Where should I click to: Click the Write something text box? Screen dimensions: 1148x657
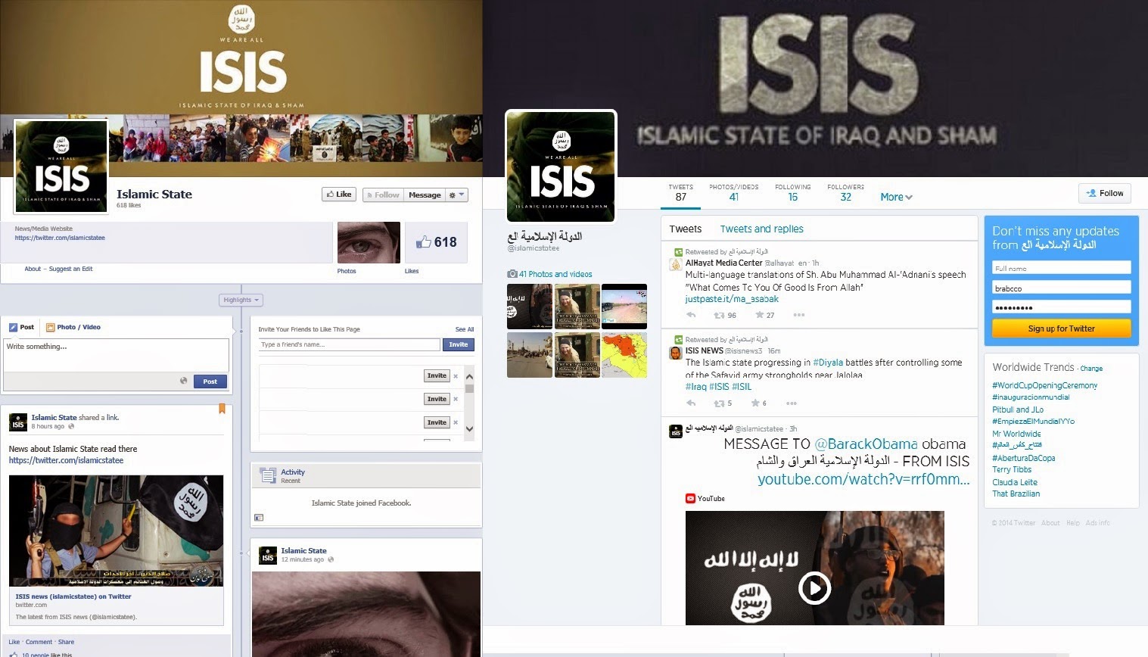tap(116, 354)
